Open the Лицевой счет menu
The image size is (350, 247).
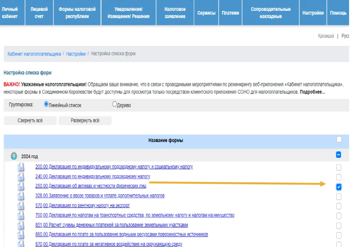(x=39, y=13)
